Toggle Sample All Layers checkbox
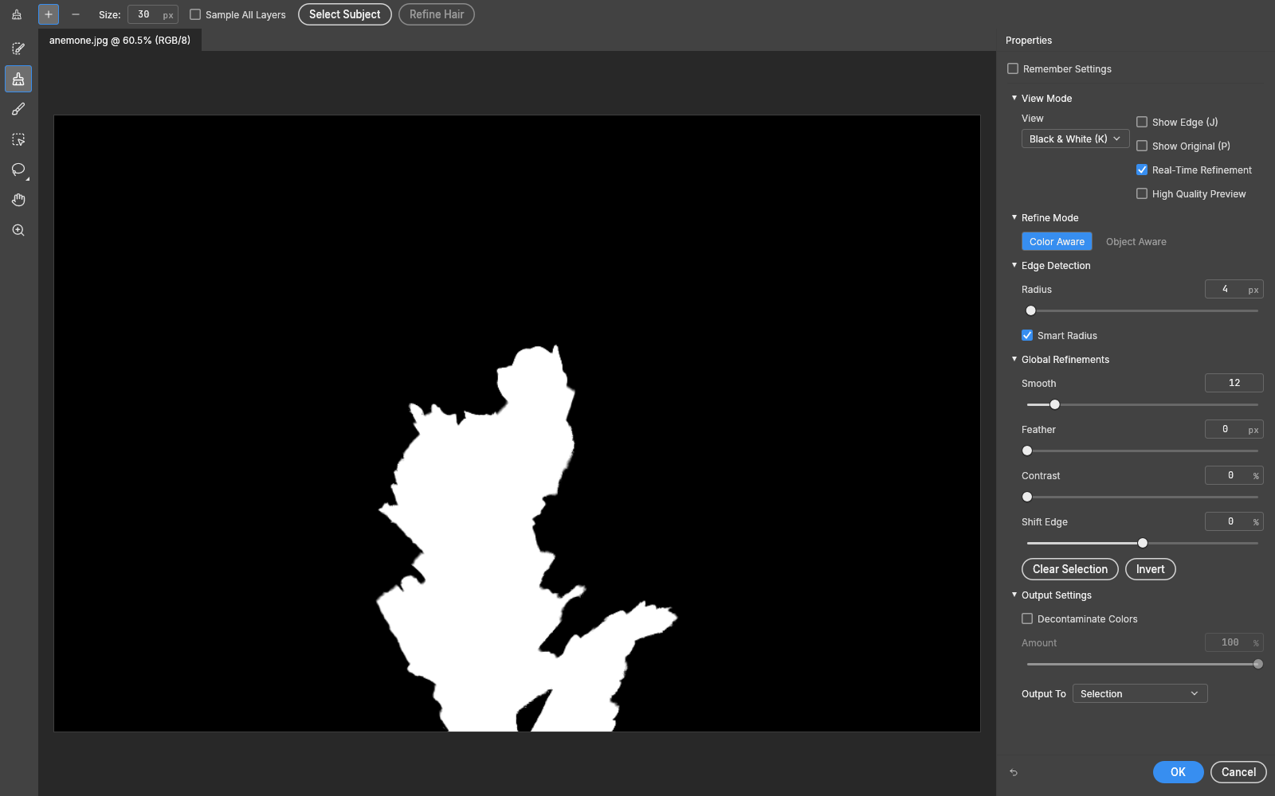 (195, 14)
